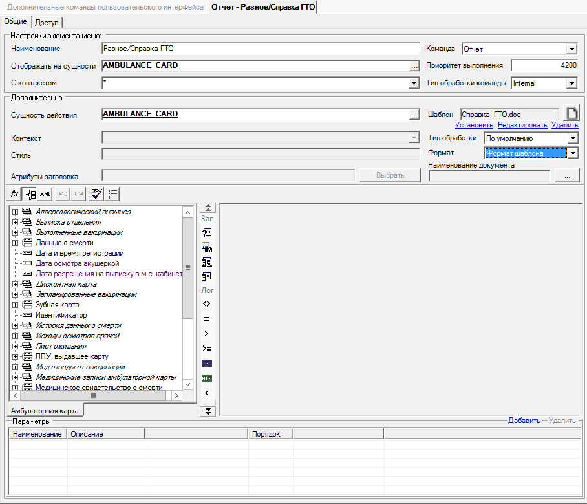Image resolution: width=587 pixels, height=504 pixels.
Task: Expand the ЛПУ, выдавшее карту node
Action: click(15, 356)
